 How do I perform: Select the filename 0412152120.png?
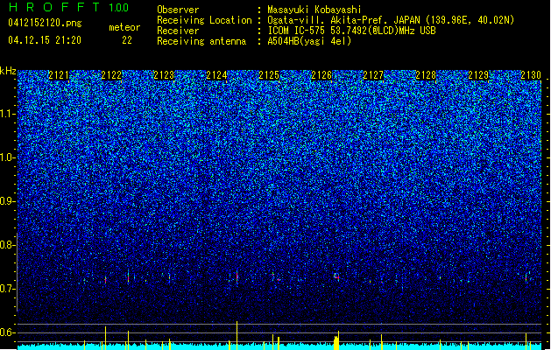click(x=45, y=24)
